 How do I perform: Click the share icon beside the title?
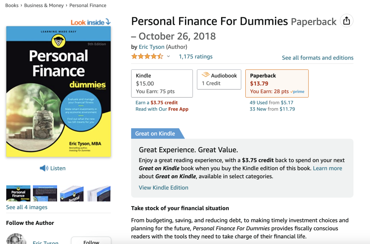click(347, 21)
